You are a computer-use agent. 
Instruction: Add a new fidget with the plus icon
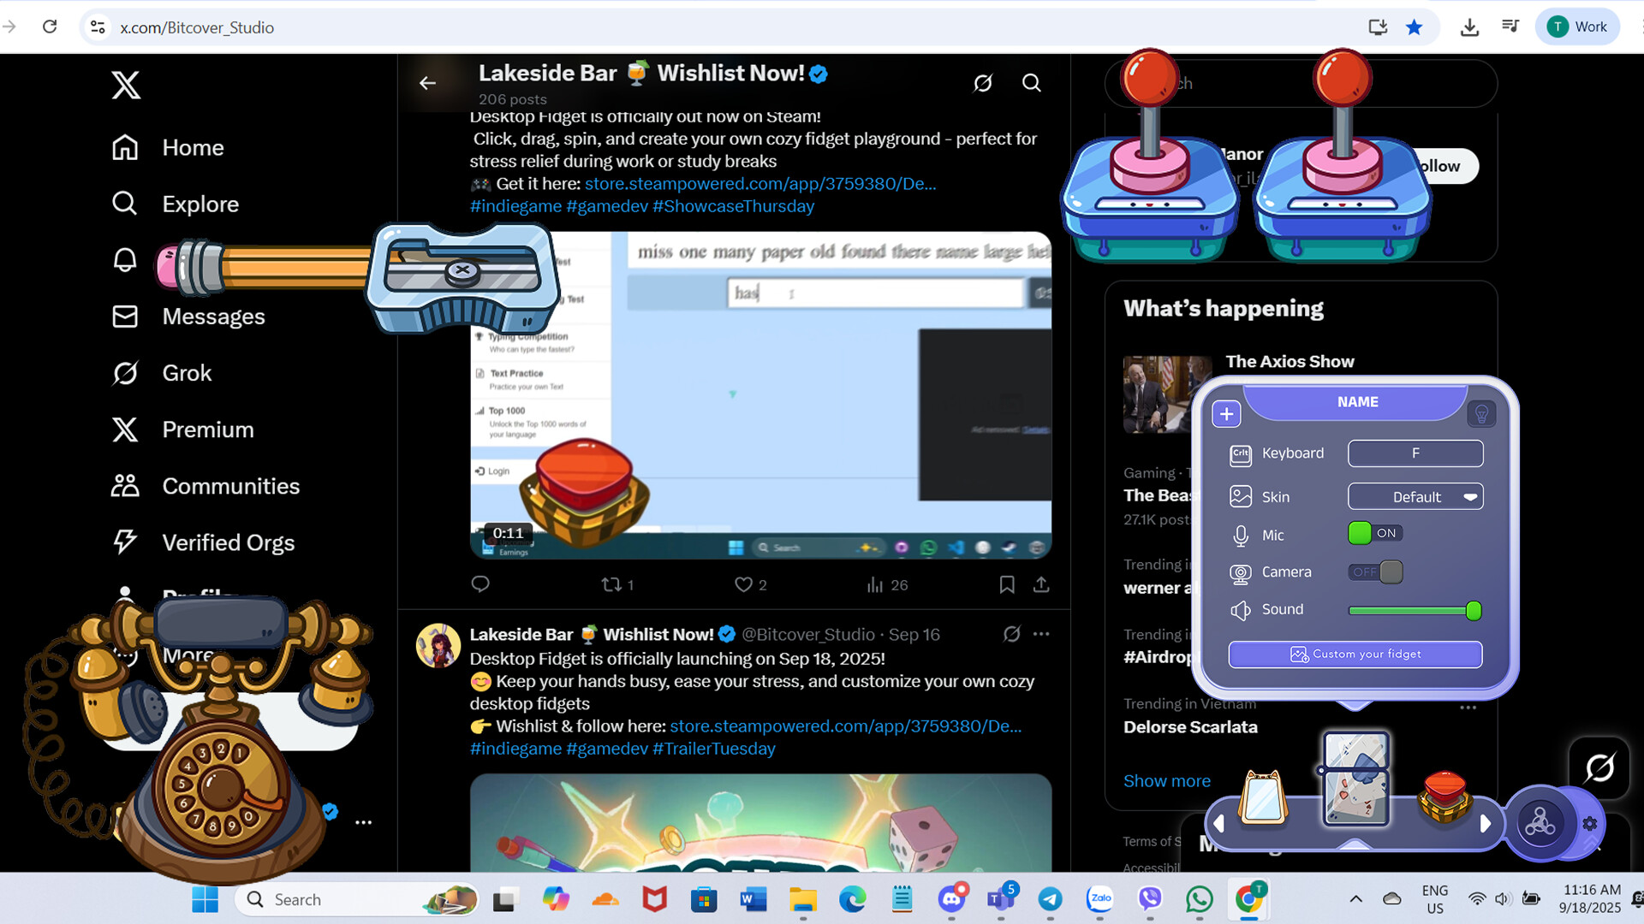(1226, 413)
